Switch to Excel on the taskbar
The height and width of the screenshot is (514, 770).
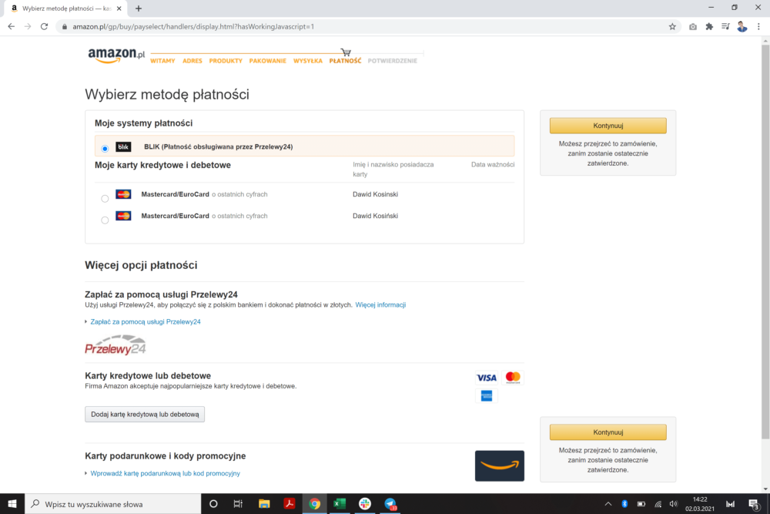click(340, 504)
